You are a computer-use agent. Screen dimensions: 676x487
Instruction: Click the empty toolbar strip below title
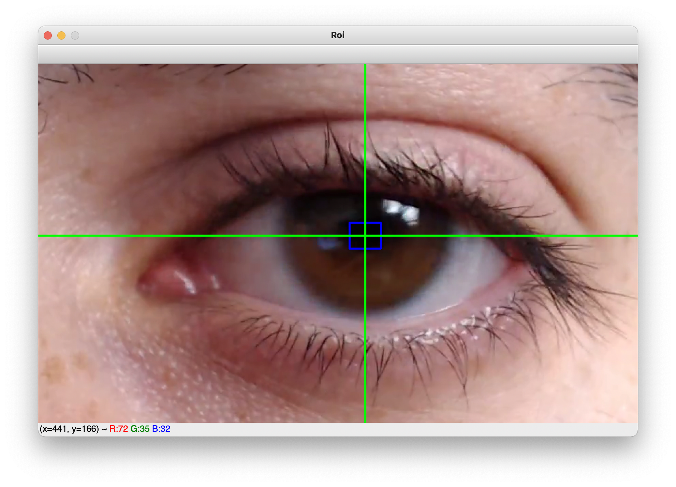(338, 54)
